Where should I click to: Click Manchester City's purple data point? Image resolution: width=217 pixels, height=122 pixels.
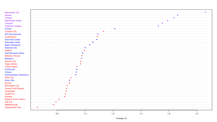205,12
